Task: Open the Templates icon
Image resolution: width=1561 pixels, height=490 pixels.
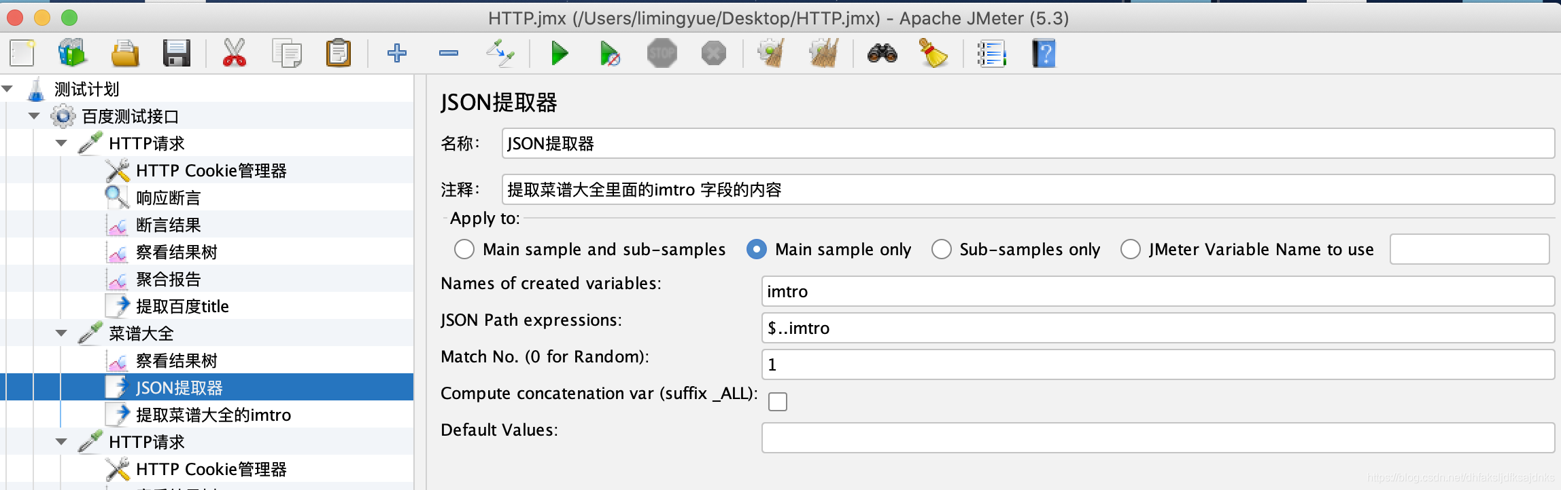Action: tap(72, 53)
